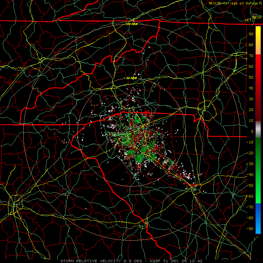The image size is (263, 263).
Task: Click the blue bottom segment of color bar
Action: [258, 219]
